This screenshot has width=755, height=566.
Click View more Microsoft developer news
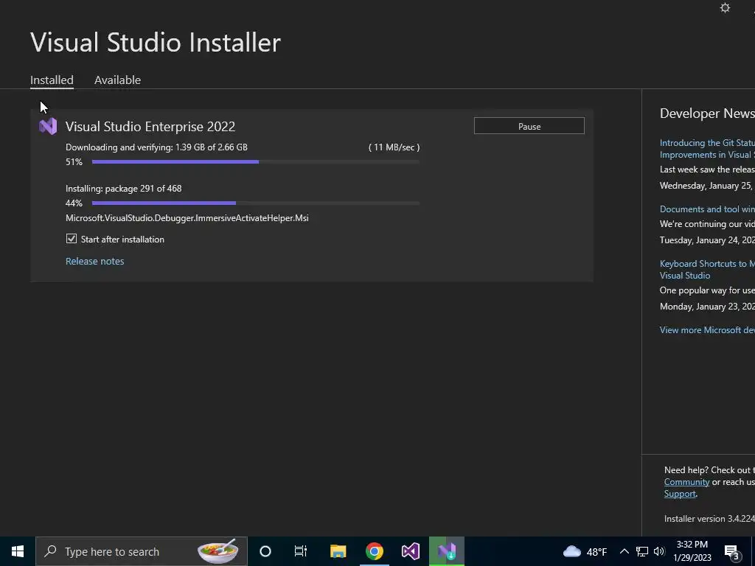707,329
